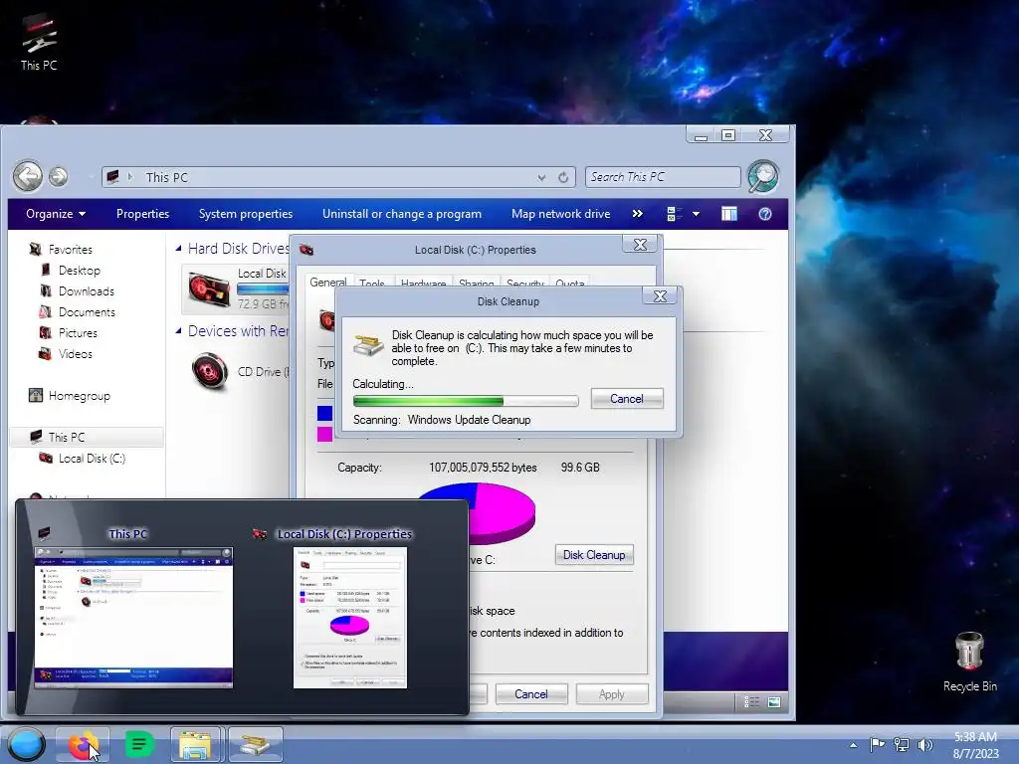Switch to Hardware tab in Properties
The height and width of the screenshot is (764, 1019).
[x=424, y=284]
